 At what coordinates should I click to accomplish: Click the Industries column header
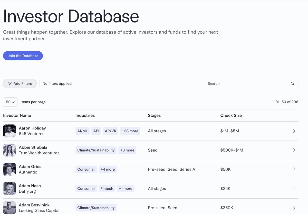pos(85,116)
